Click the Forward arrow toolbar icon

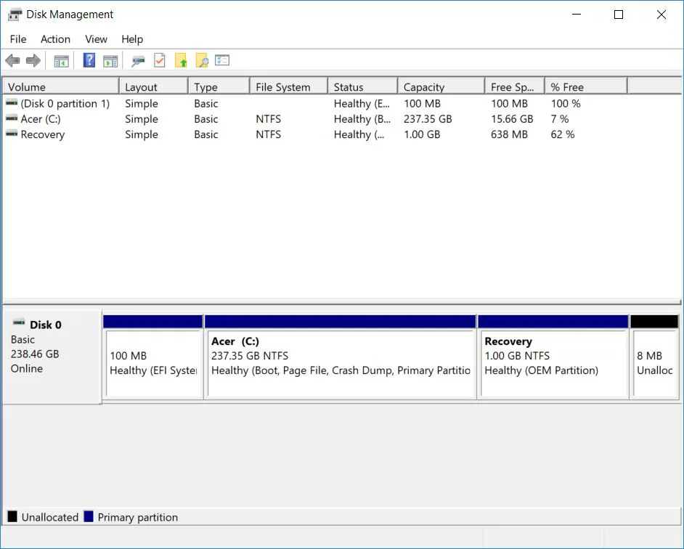tap(33, 61)
